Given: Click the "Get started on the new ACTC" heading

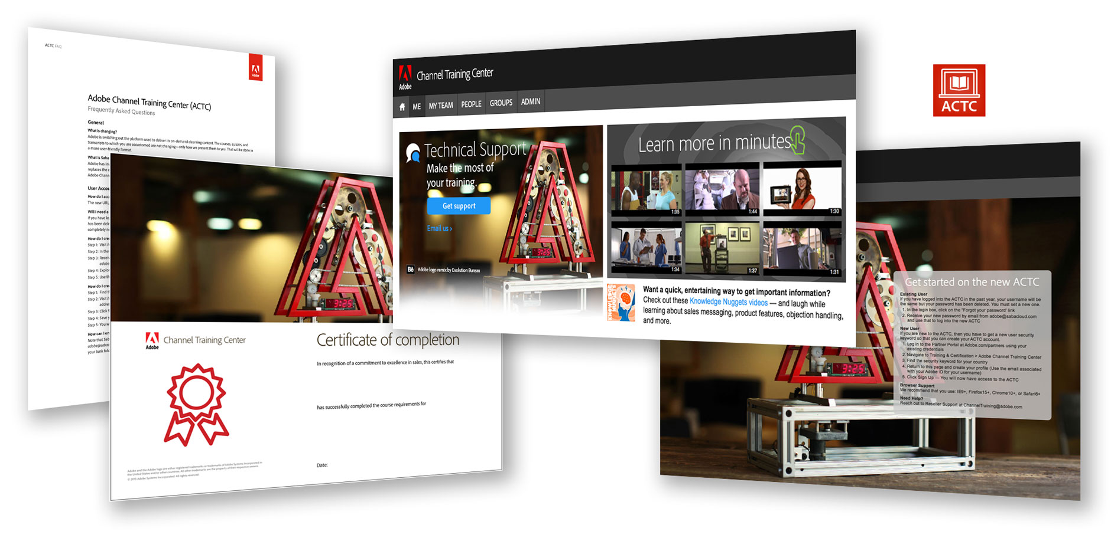Looking at the screenshot, I should pos(972,282).
